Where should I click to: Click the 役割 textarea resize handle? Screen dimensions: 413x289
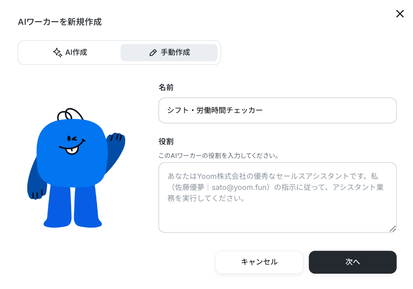[x=393, y=229]
